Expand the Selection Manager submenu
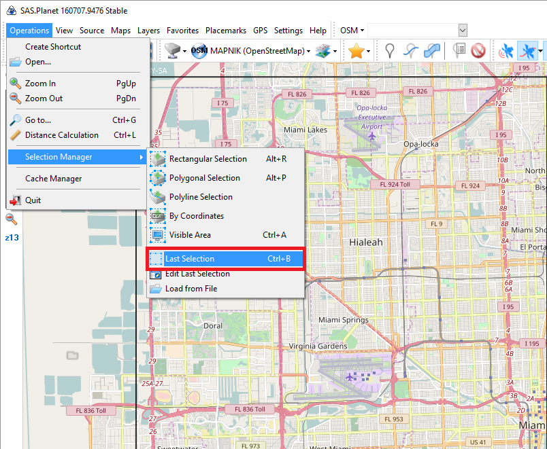The image size is (547, 449). pos(77,157)
